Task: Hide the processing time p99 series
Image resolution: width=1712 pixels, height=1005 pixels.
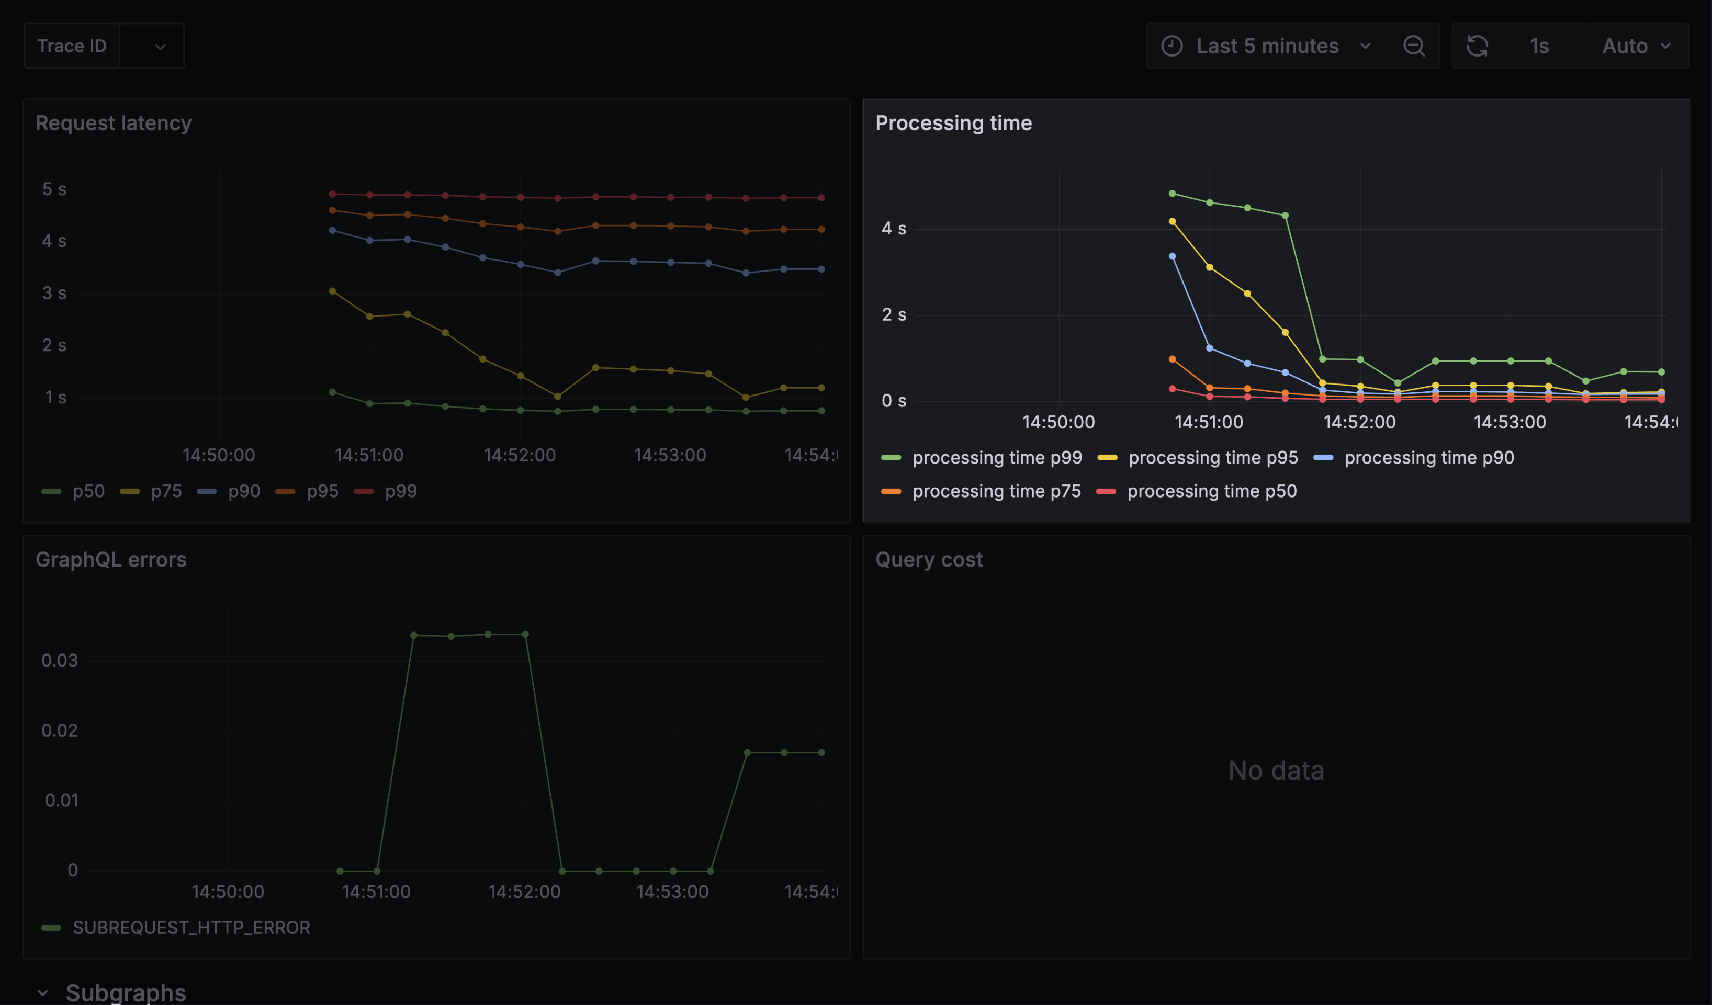Action: click(997, 457)
